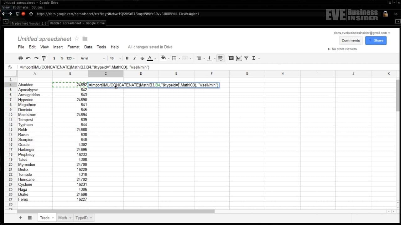Click the Print icon in toolbar
The width and height of the screenshot is (401, 225).
tap(21, 58)
